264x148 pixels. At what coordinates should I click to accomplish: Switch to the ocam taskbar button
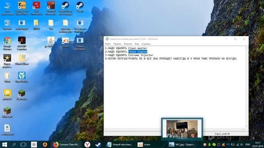click(144, 144)
